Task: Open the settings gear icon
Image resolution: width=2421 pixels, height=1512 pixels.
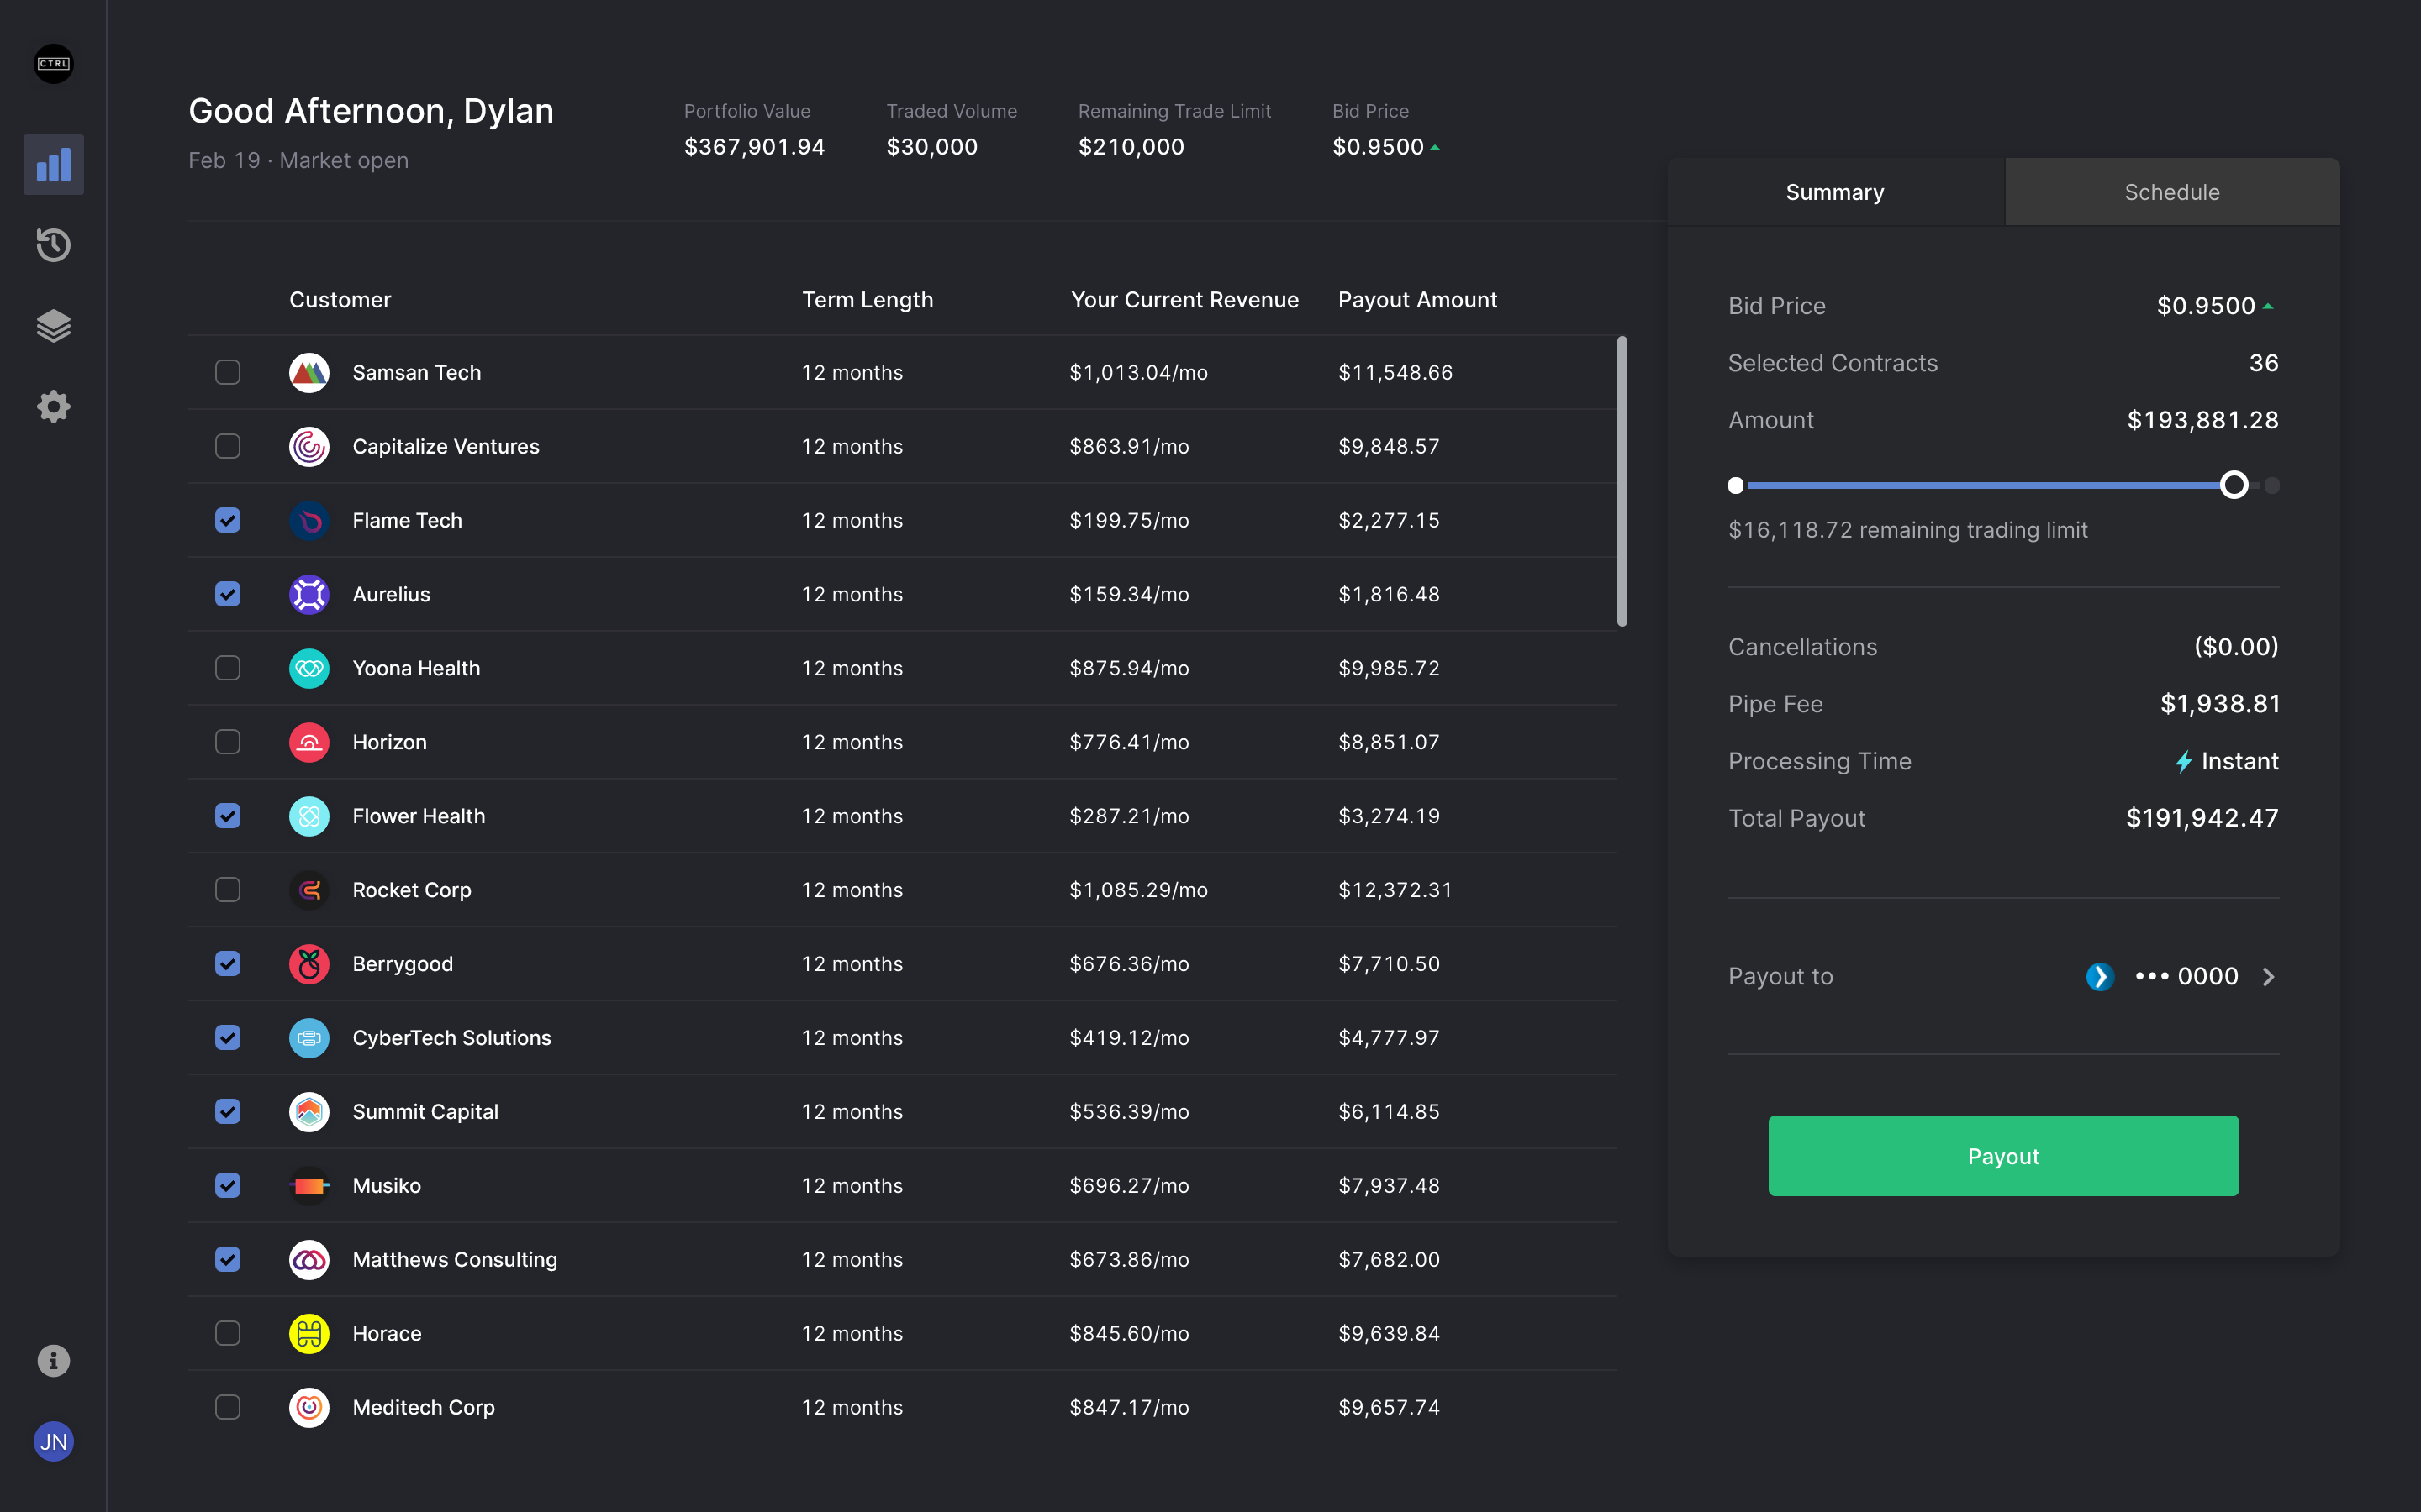Action: [54, 406]
